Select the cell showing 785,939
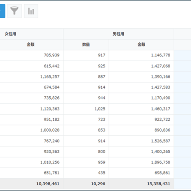The height and width of the screenshot is (191, 191). point(32,55)
